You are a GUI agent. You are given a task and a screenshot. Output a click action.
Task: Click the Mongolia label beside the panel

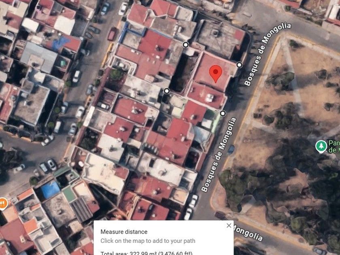click(x=248, y=233)
